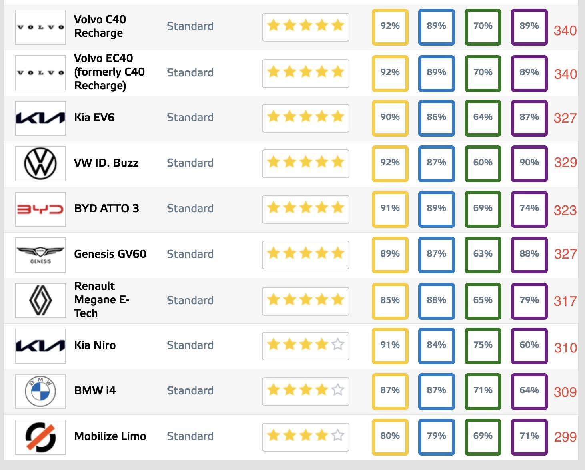The height and width of the screenshot is (470, 585).
Task: Select the Mobilize brand logo
Action: click(x=40, y=437)
